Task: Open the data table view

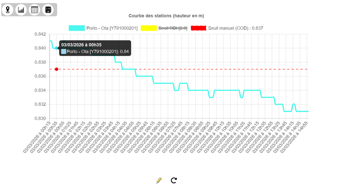Action: [x=34, y=9]
